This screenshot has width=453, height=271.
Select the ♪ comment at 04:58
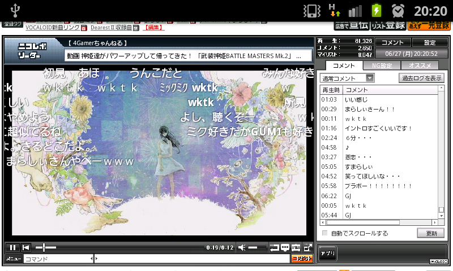(379, 147)
